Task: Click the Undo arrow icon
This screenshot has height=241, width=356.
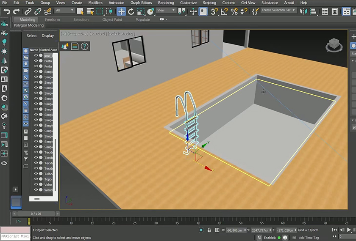Action: pos(7,11)
